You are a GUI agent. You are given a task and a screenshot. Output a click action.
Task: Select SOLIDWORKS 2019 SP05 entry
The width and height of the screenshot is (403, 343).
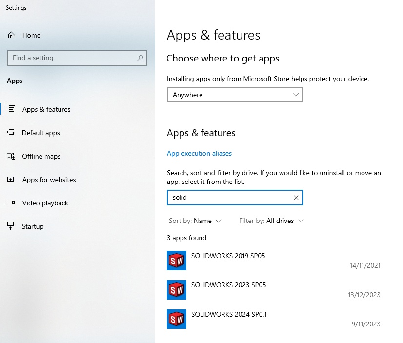[x=274, y=261]
